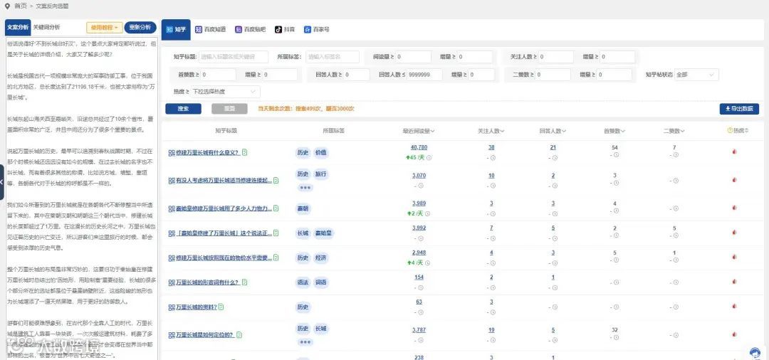Click the grey 重置 button
This screenshot has height=360, width=769.
coord(229,109)
